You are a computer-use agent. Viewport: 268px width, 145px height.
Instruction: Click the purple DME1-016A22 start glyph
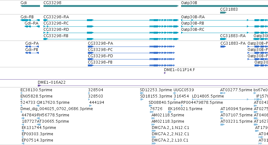39,86
